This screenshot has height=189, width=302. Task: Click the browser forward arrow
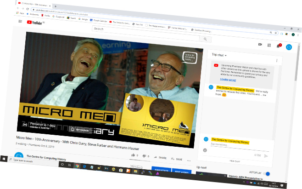coord(23,8)
